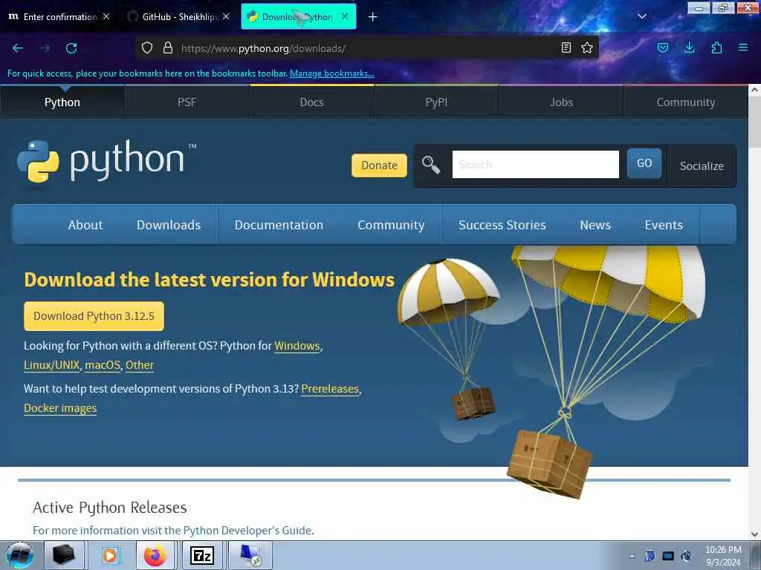Open the extensions puzzle icon
Viewport: 761px width, 570px height.
[716, 47]
